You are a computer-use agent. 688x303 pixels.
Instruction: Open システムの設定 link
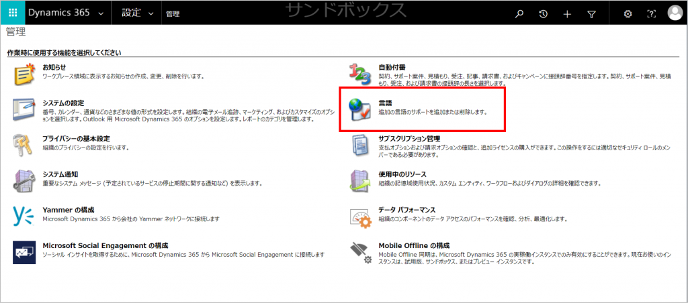(x=63, y=103)
